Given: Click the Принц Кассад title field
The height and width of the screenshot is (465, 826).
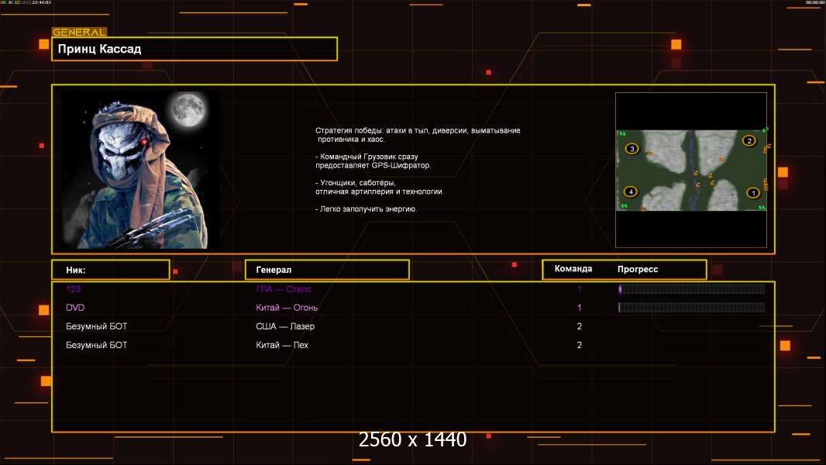Looking at the screenshot, I should (x=194, y=49).
